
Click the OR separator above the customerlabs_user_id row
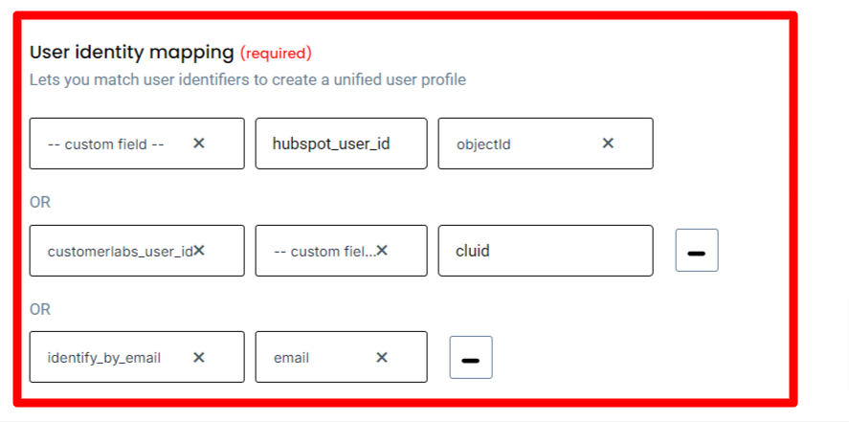coord(40,202)
